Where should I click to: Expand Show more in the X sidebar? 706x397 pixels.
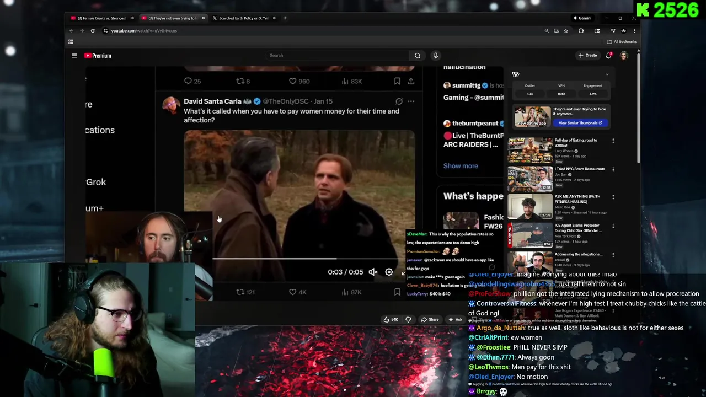pyautogui.click(x=461, y=166)
